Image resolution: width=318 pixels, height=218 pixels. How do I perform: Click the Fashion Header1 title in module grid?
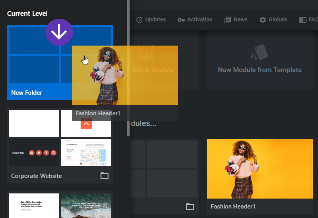[233, 207]
